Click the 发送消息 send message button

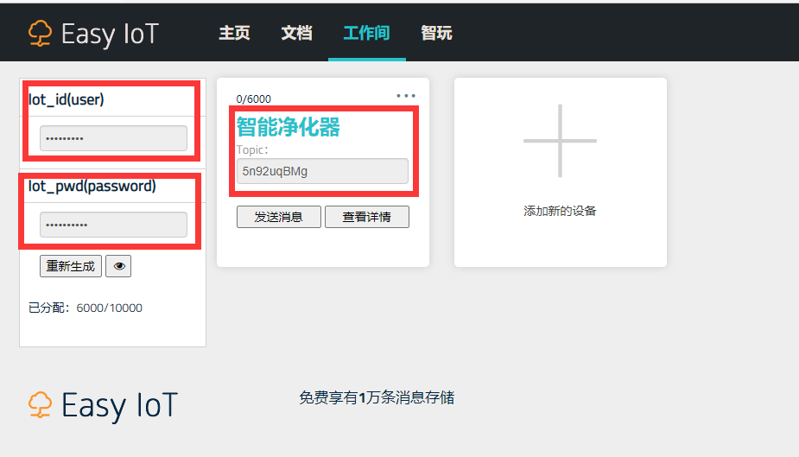[279, 217]
